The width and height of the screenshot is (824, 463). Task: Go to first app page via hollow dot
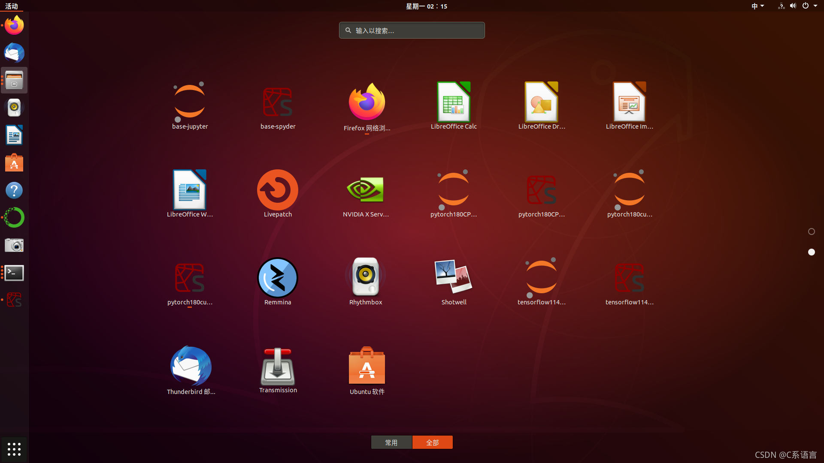point(812,231)
